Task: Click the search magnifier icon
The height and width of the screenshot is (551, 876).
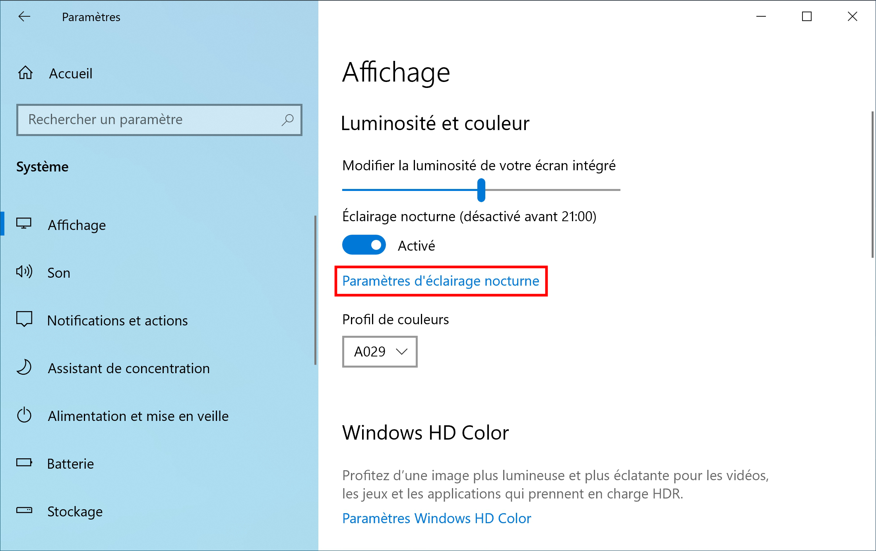Action: (x=287, y=120)
